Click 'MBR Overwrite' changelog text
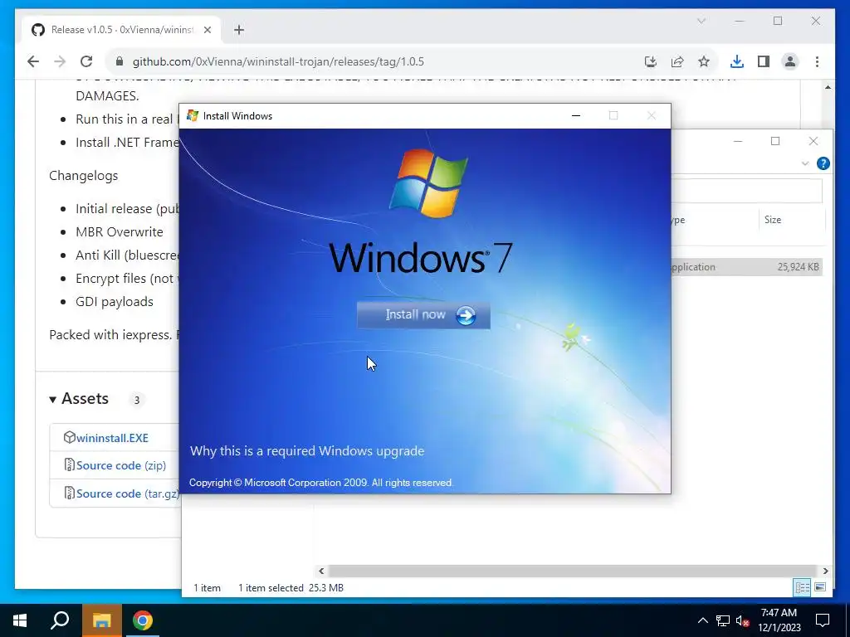 tap(120, 232)
